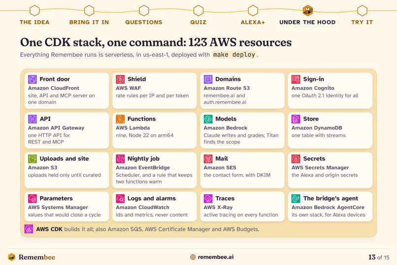397x265 pixels.
Task: Select the Amazon Bedrock AgentCore service name
Action: point(328,207)
